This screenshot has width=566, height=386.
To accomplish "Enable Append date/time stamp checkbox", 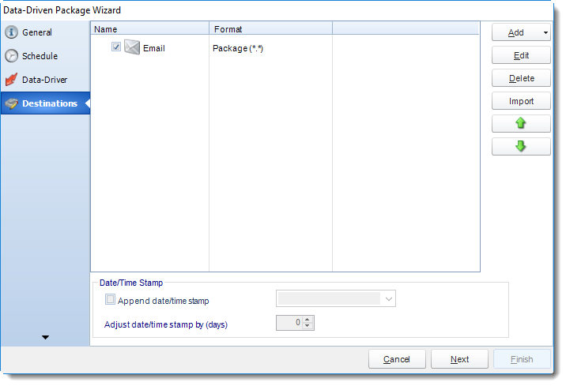I will click(x=110, y=299).
